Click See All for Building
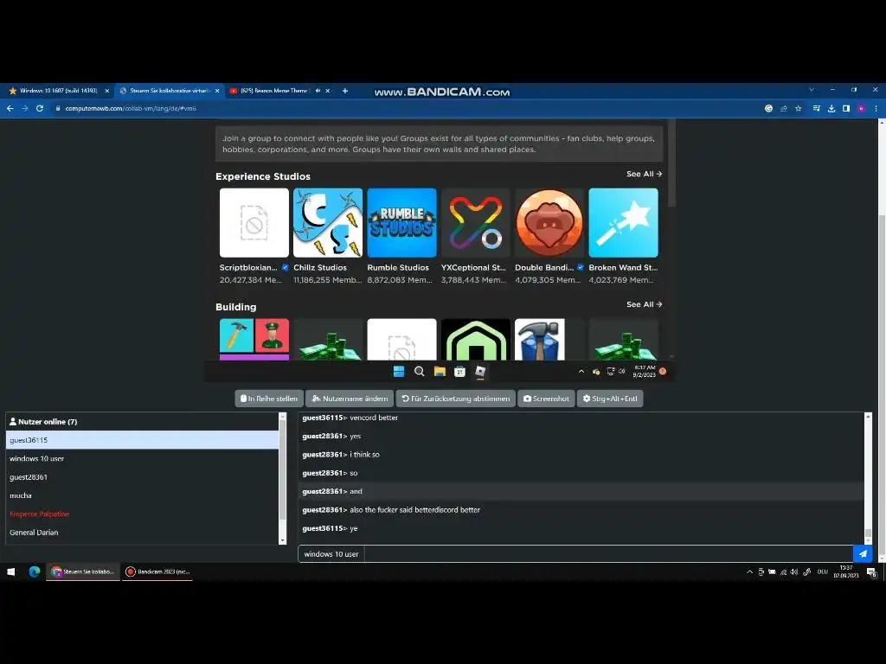The image size is (886, 664). (x=644, y=305)
